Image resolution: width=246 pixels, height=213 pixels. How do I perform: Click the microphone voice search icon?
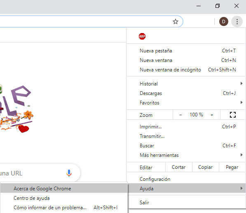[x=69, y=173]
